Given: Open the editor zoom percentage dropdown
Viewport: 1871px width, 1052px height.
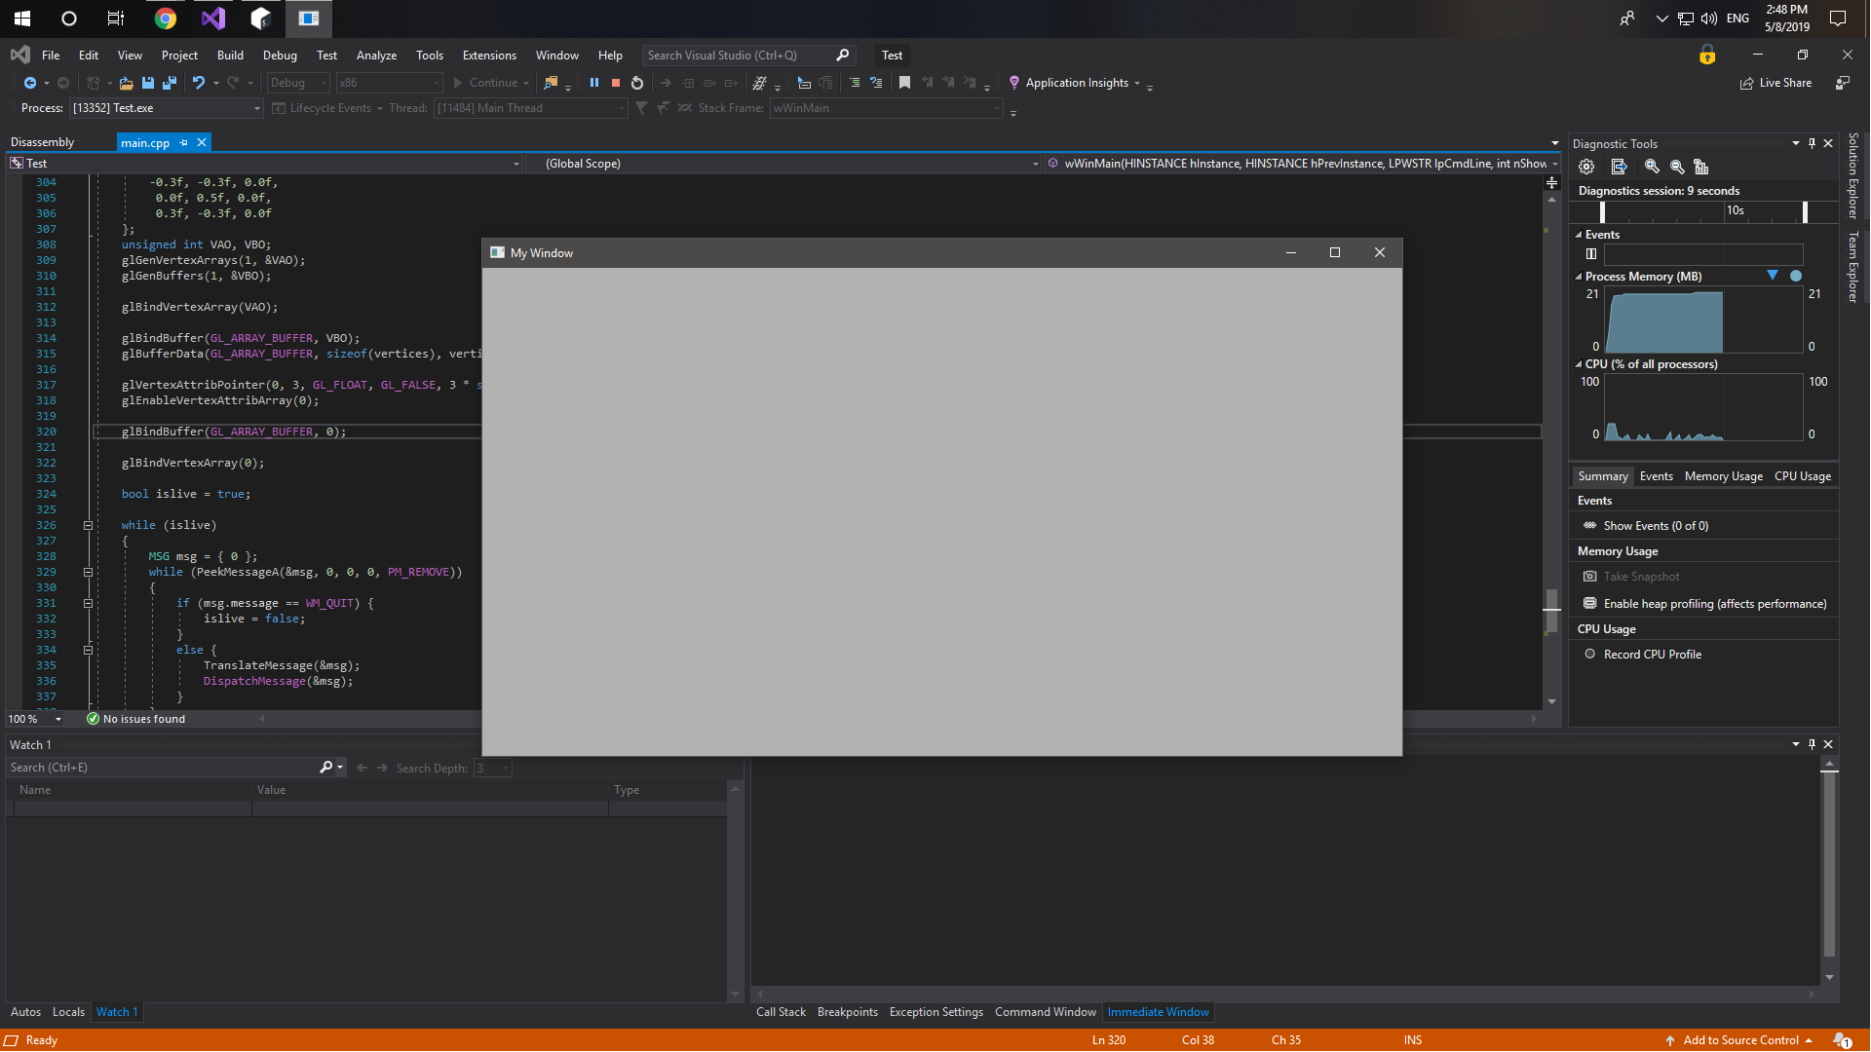Looking at the screenshot, I should (58, 720).
